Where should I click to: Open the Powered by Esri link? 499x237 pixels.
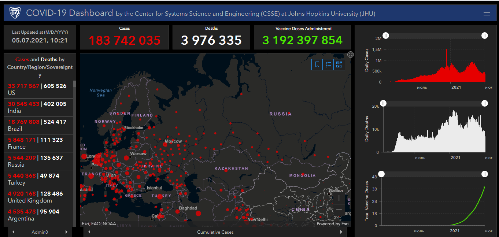point(332,224)
